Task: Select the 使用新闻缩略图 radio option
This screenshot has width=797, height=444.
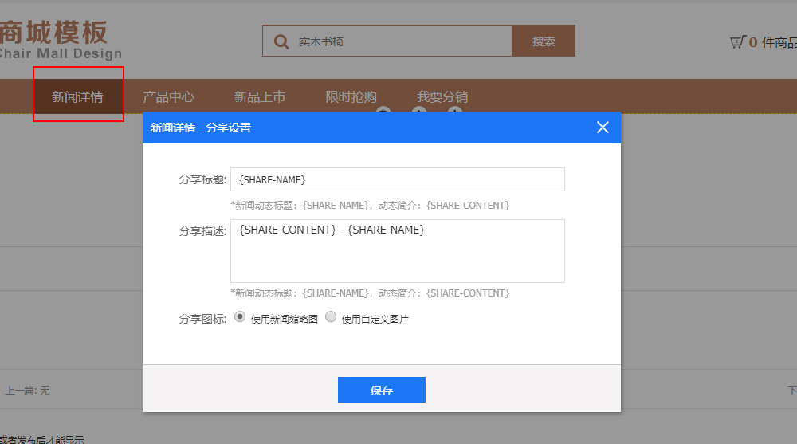Action: click(x=240, y=317)
